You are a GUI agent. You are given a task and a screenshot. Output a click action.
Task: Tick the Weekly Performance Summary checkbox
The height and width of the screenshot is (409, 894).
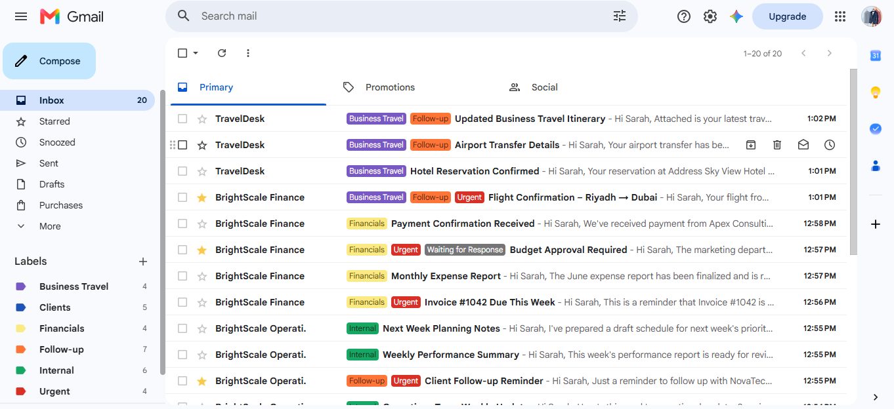pos(182,355)
